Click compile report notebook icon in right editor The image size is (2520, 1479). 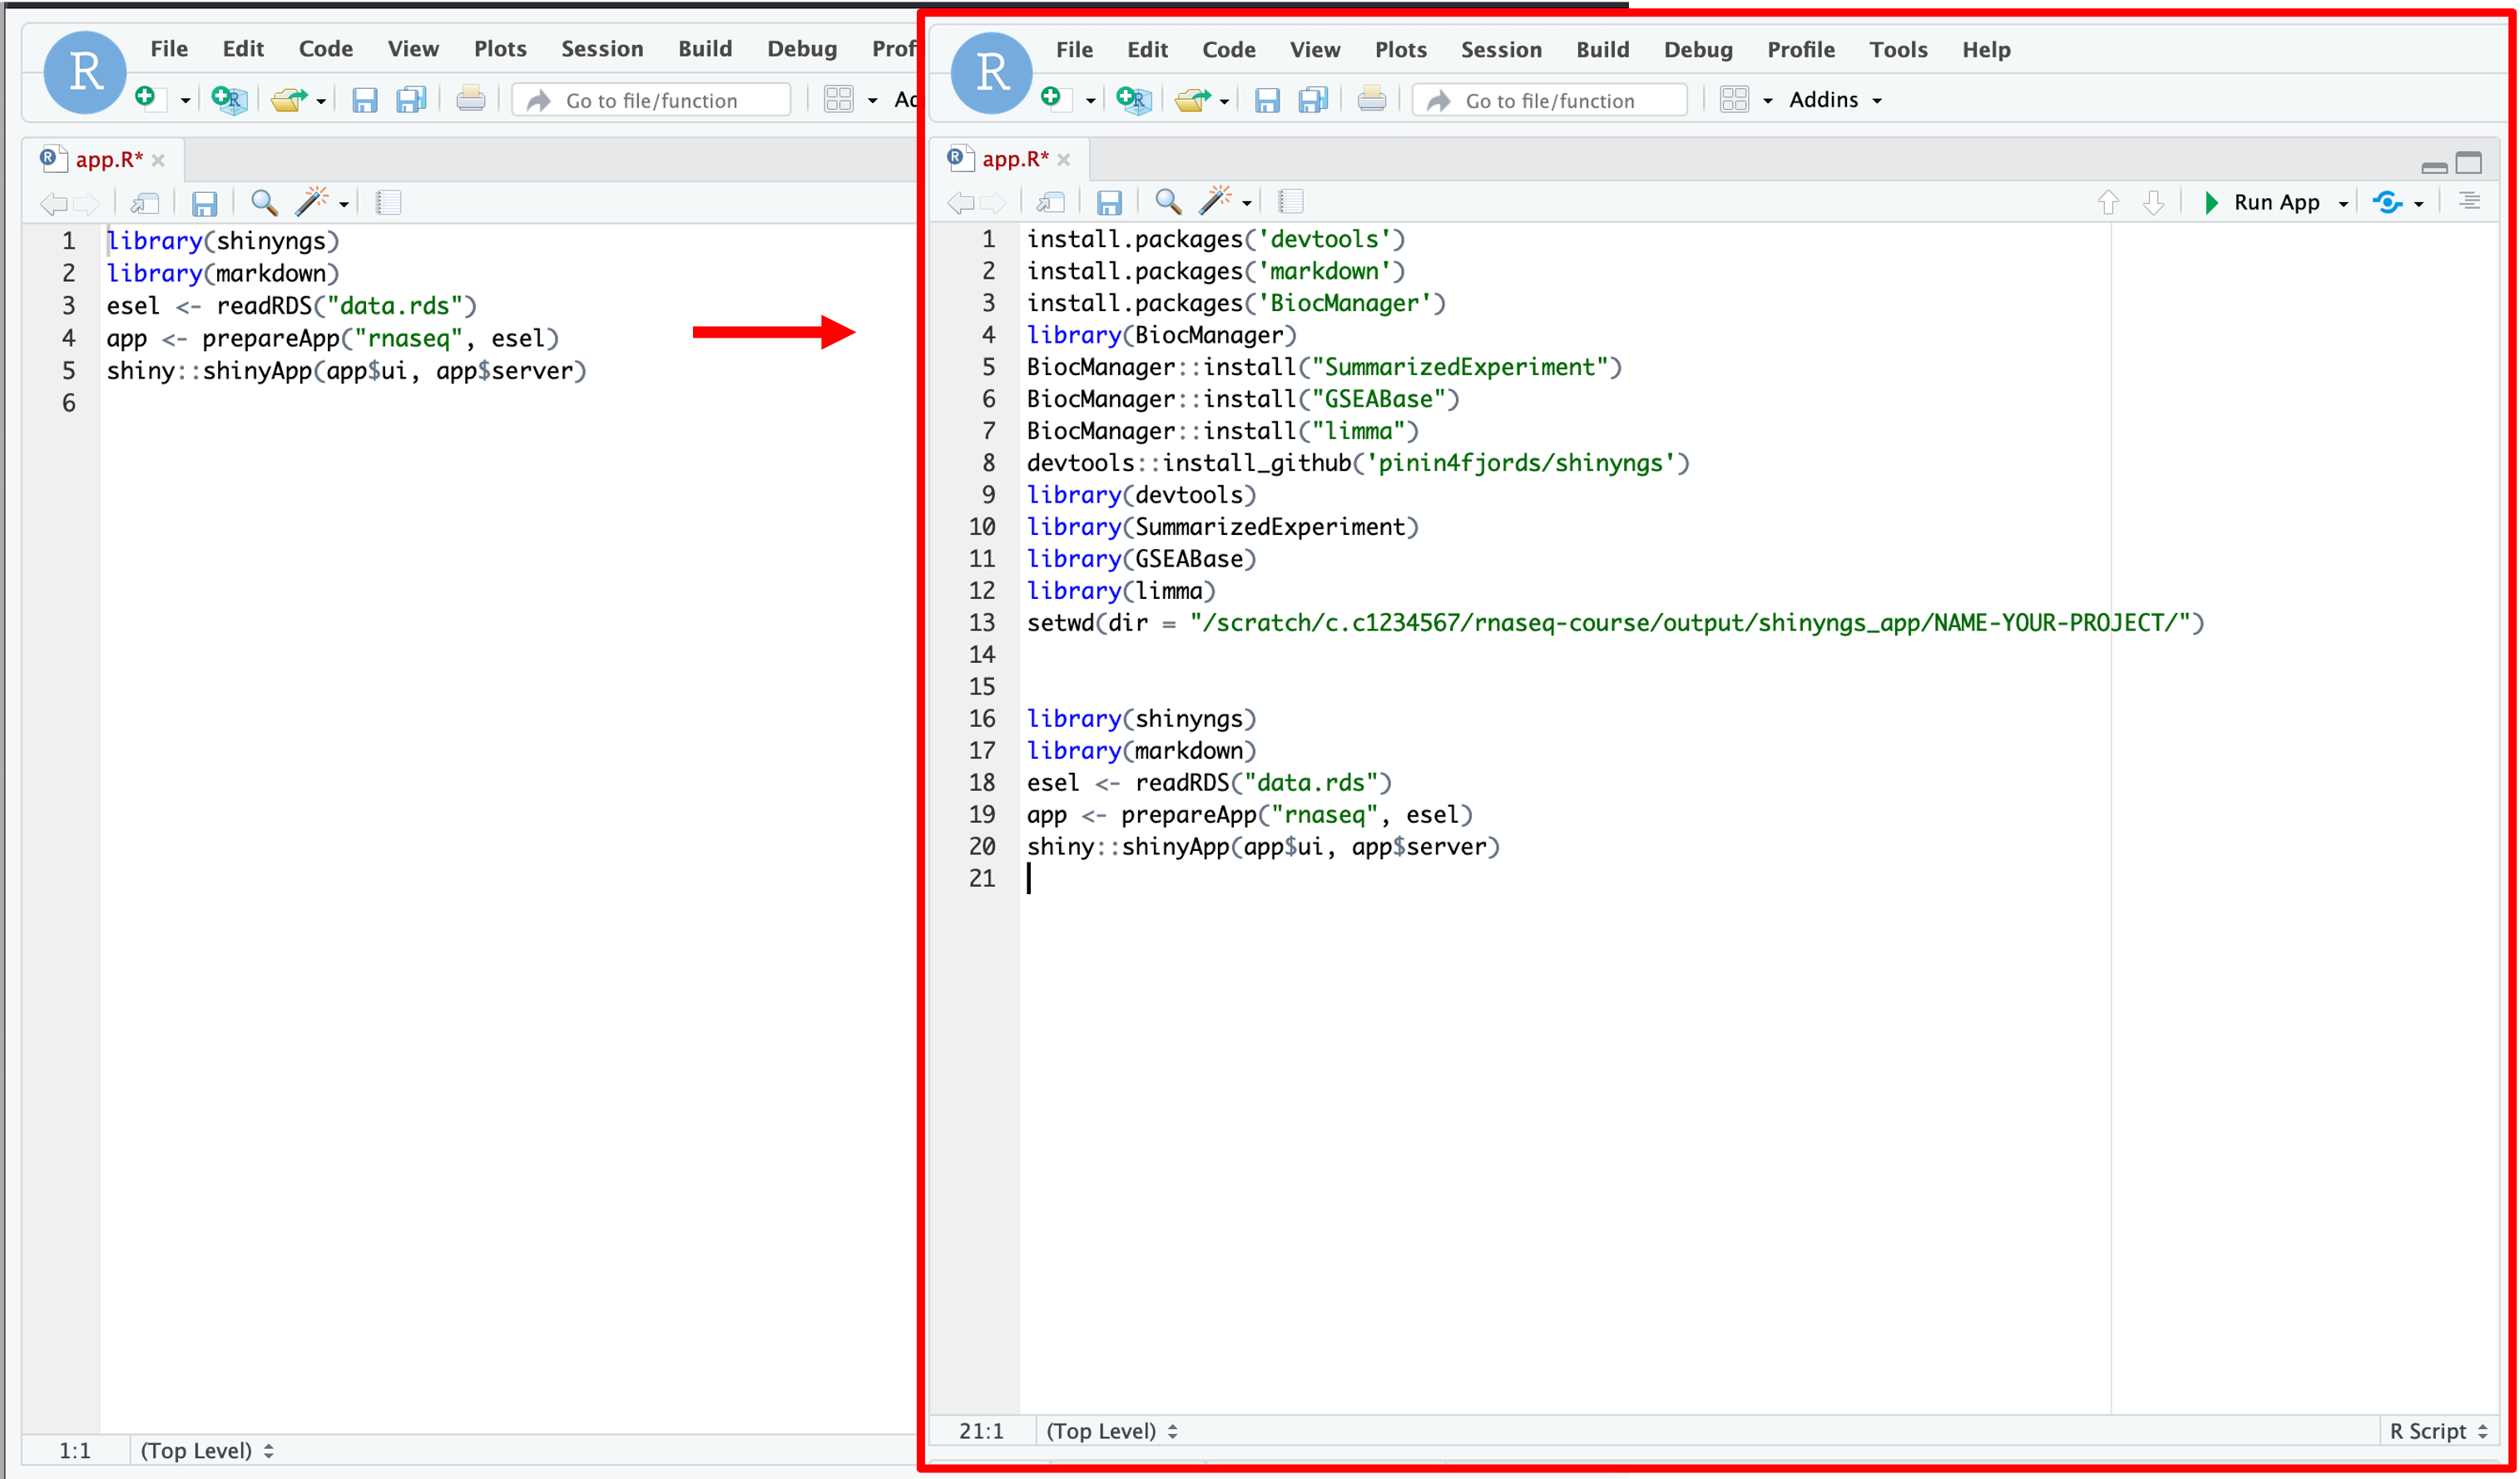(x=1291, y=202)
